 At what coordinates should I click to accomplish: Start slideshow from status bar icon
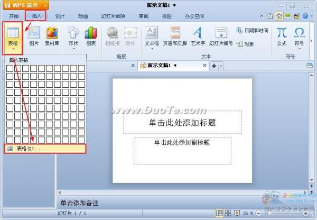click(x=237, y=213)
